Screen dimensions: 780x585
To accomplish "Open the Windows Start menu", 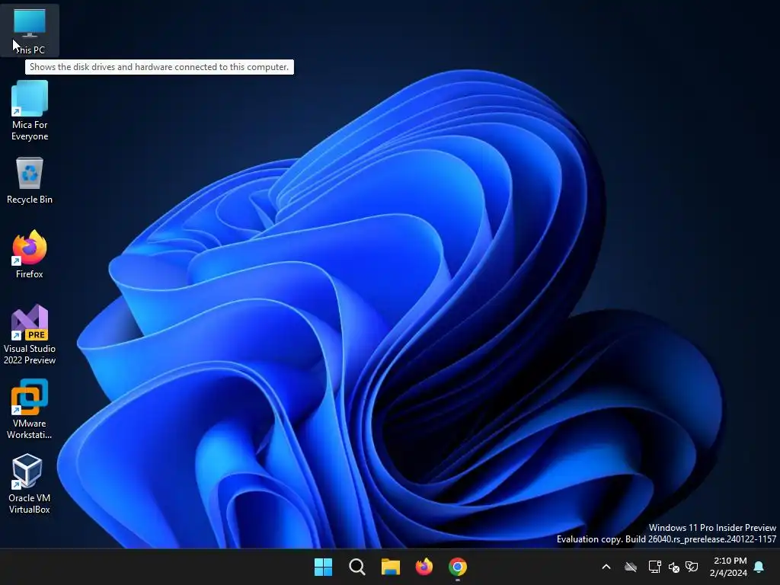I will click(323, 567).
